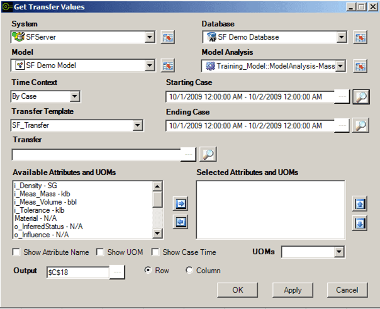The width and height of the screenshot is (380, 309).
Task: Select i_Meas_Mass - klb attribute
Action: (83, 194)
